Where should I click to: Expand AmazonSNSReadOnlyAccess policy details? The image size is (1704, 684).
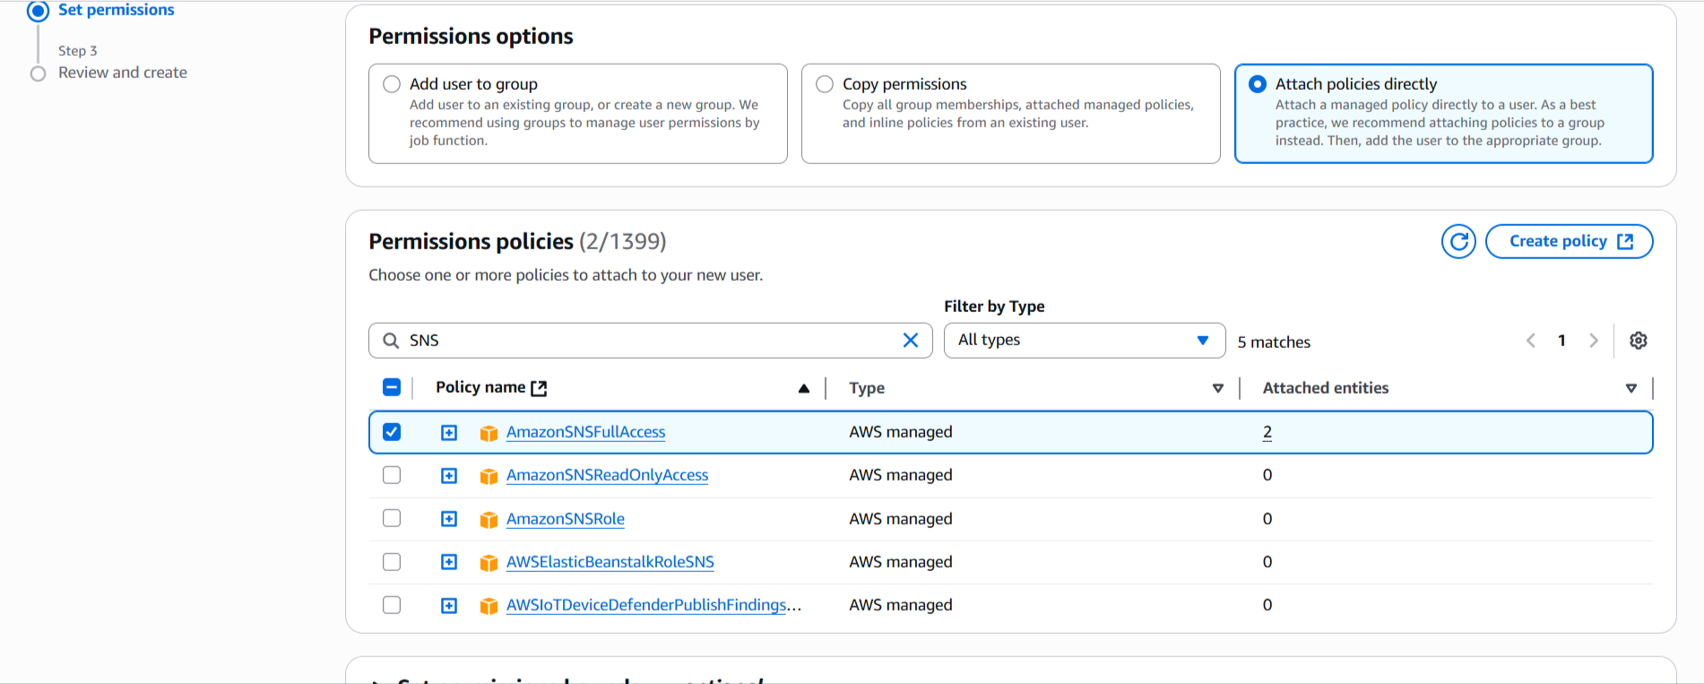tap(449, 476)
